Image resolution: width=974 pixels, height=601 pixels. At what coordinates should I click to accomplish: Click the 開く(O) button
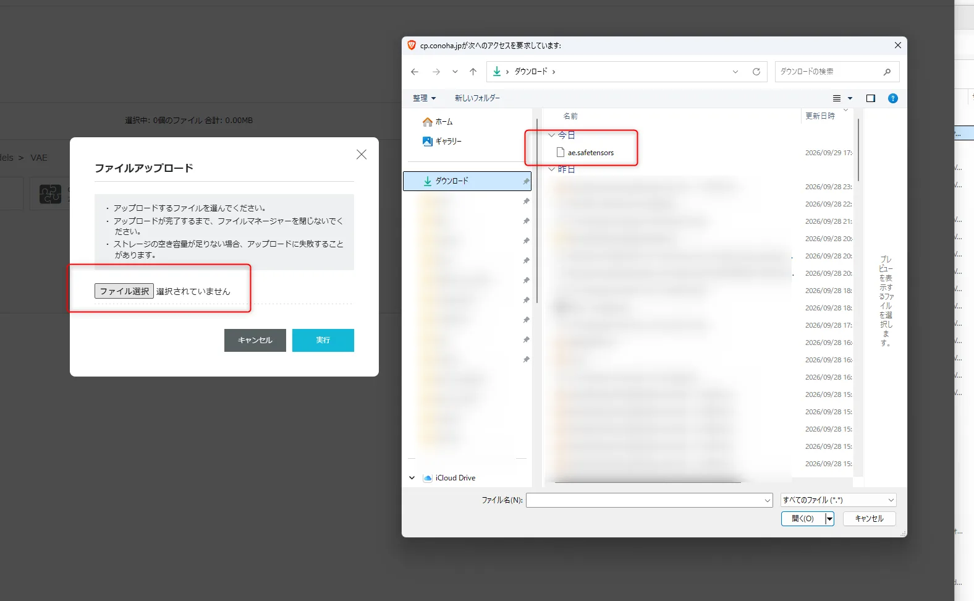click(803, 519)
